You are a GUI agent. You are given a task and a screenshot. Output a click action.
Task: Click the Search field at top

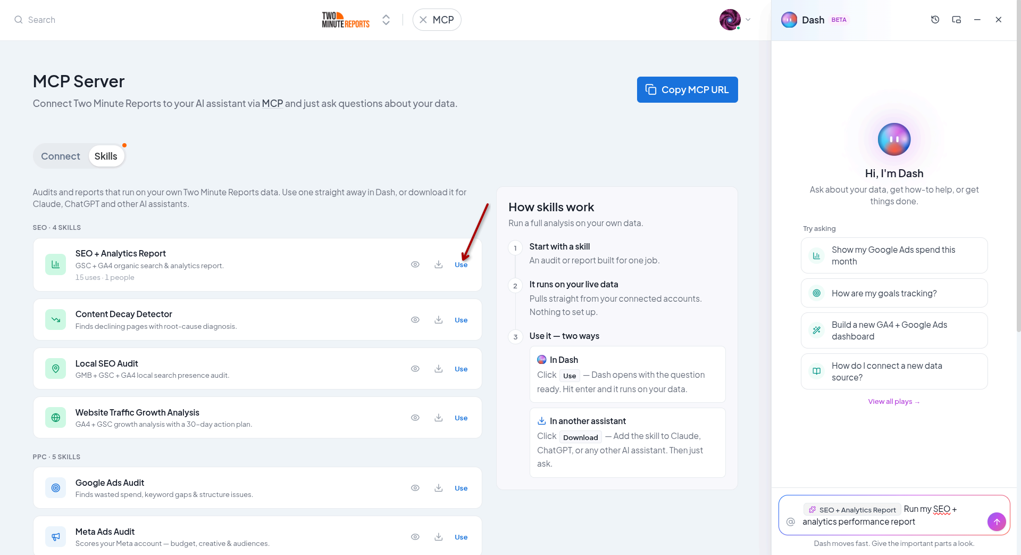41,20
